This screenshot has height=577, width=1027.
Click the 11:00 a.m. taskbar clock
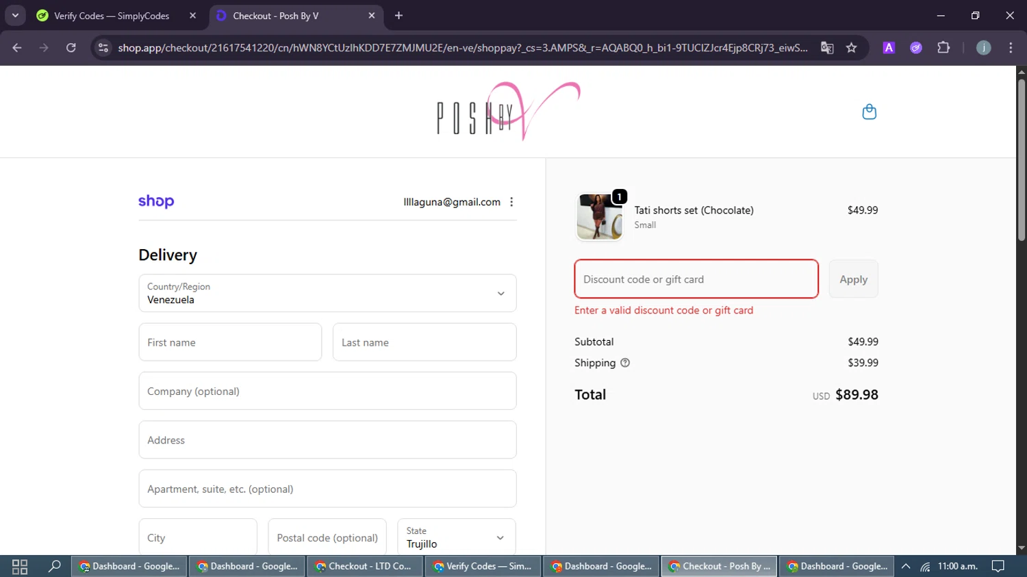(957, 566)
